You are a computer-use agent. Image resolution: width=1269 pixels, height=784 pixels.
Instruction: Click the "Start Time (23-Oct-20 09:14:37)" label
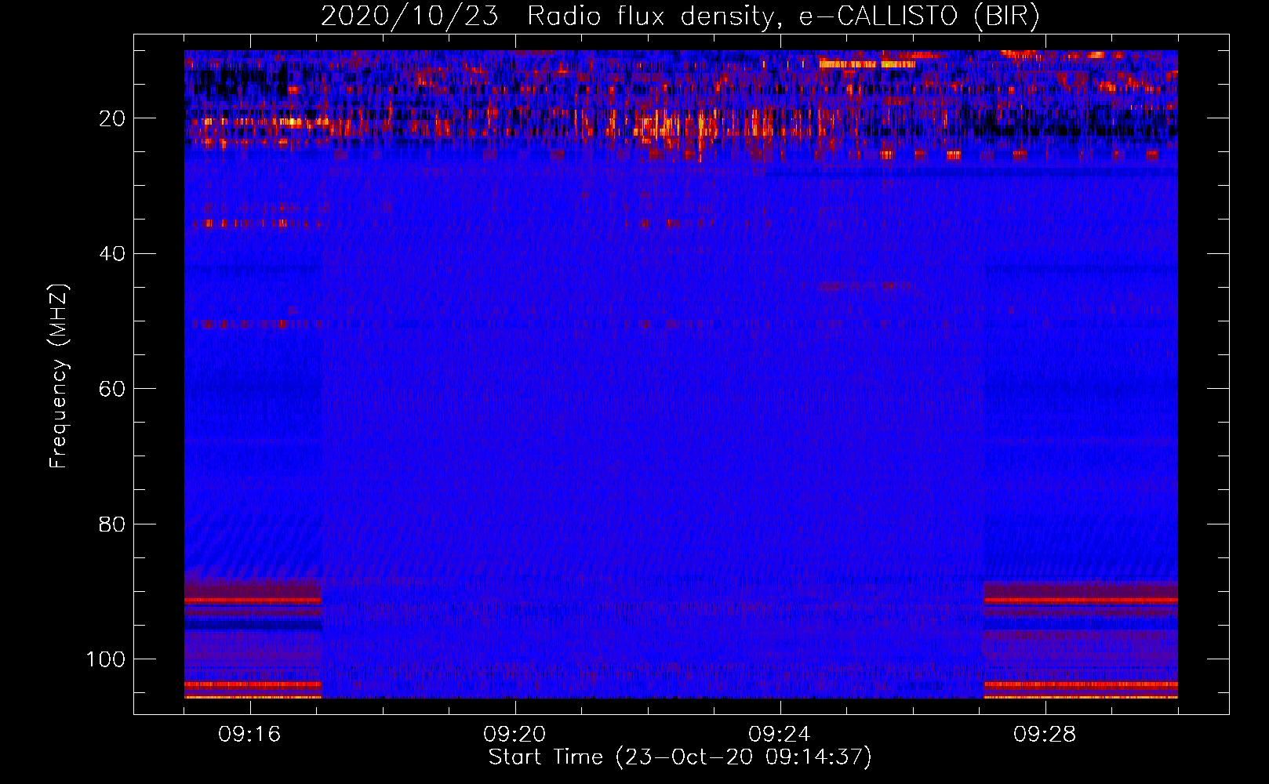tap(680, 757)
